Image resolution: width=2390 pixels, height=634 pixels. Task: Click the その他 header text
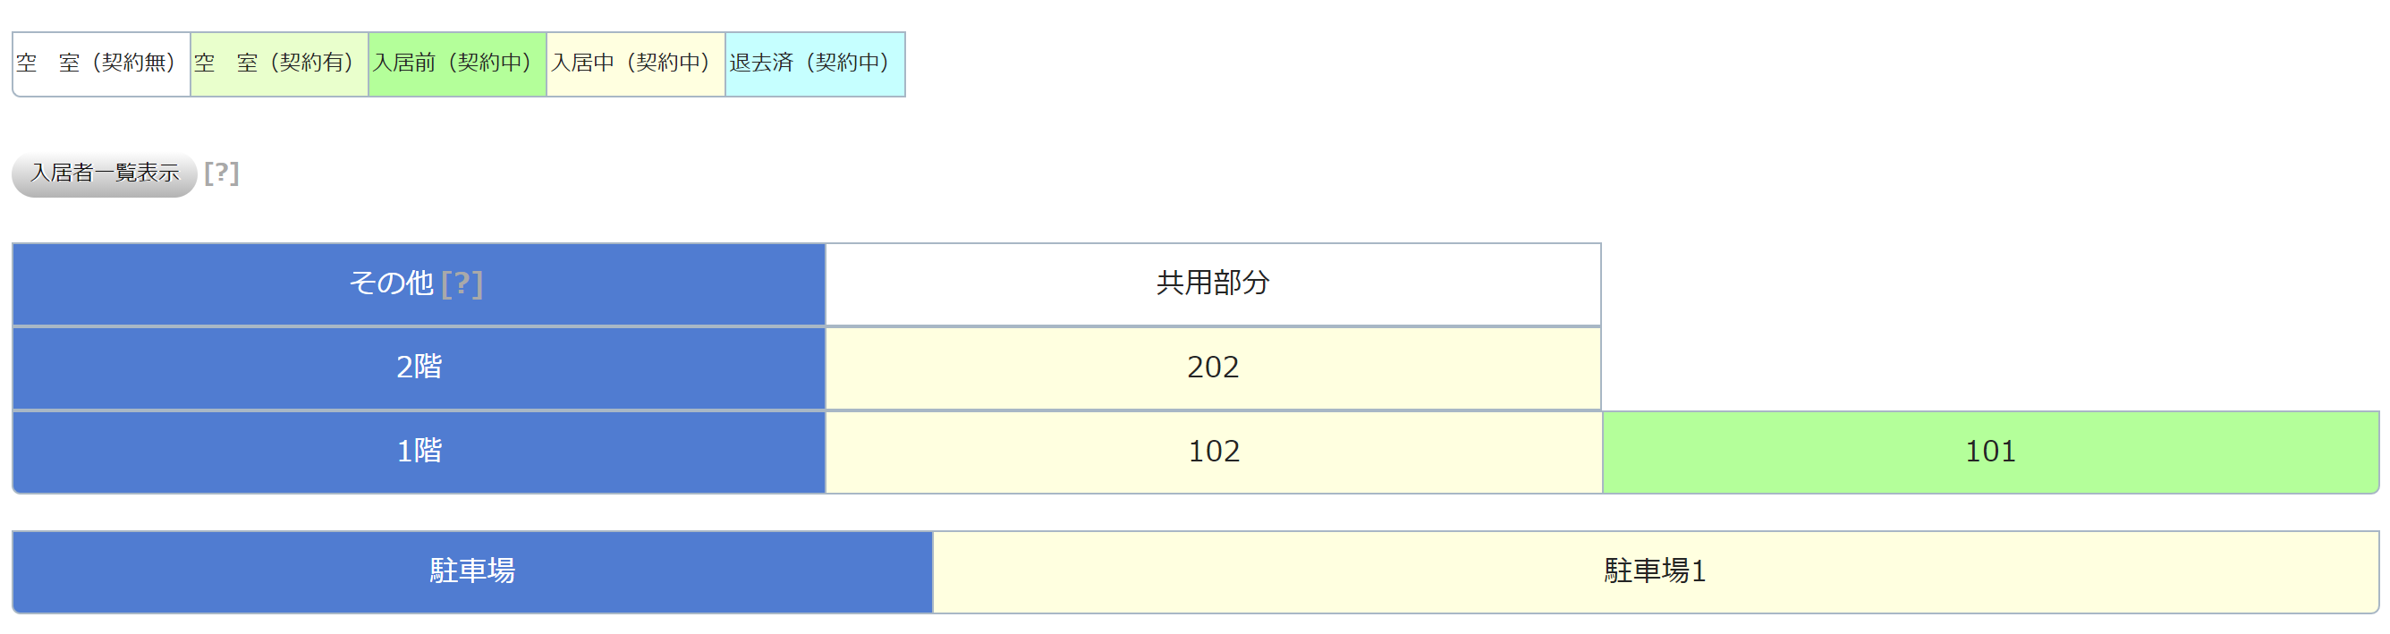click(x=391, y=283)
